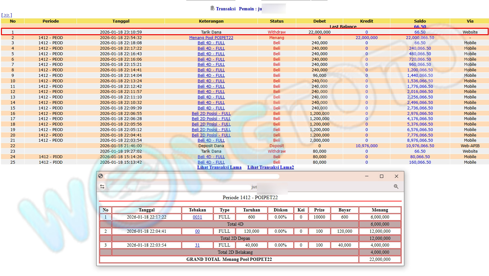489x276 pixels.
Task: Maximize the Periode 1412 popup window
Action: click(x=381, y=176)
